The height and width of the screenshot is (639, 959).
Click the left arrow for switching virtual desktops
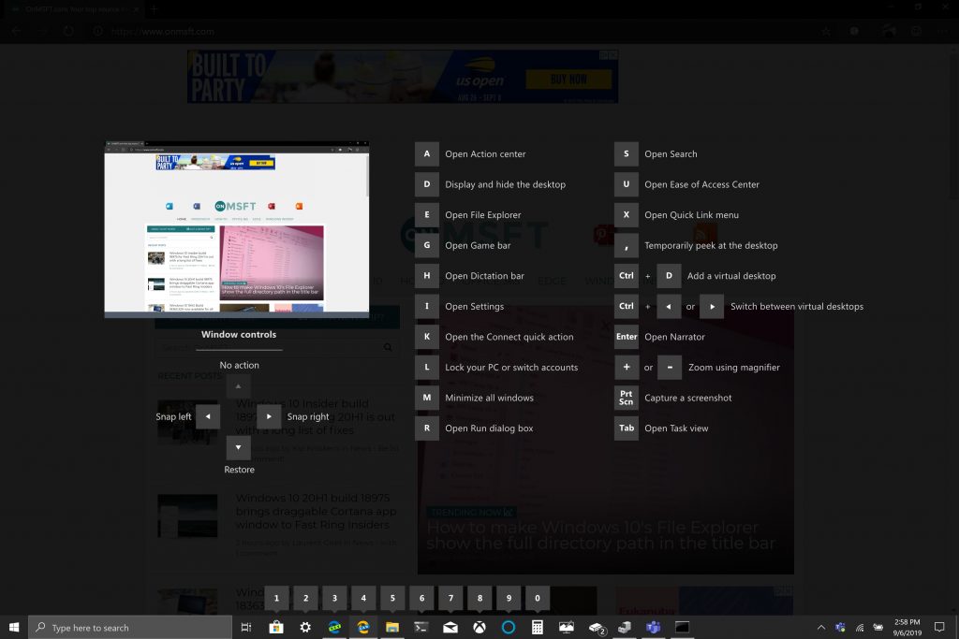pyautogui.click(x=669, y=306)
